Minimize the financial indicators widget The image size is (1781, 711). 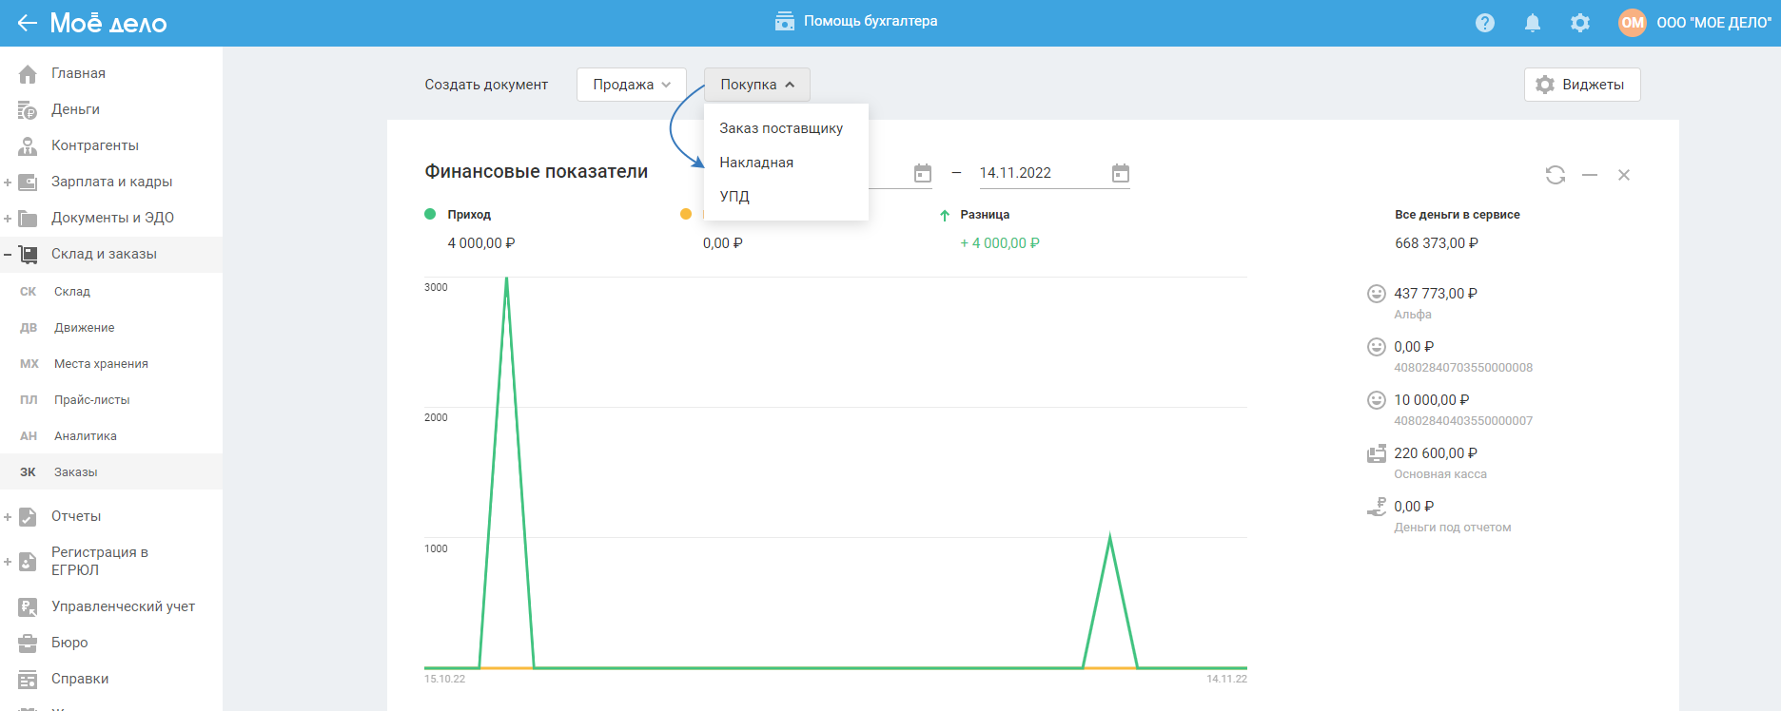tap(1589, 175)
